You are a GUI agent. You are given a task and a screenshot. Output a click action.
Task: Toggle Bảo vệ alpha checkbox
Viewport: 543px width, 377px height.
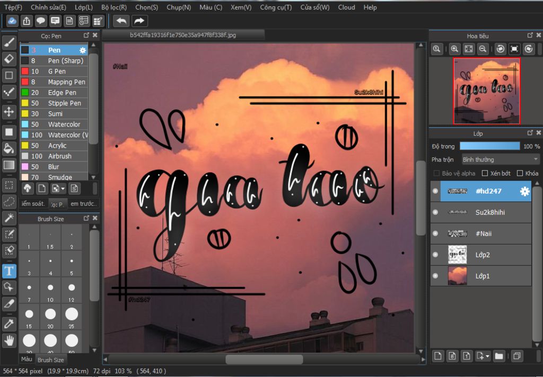437,173
